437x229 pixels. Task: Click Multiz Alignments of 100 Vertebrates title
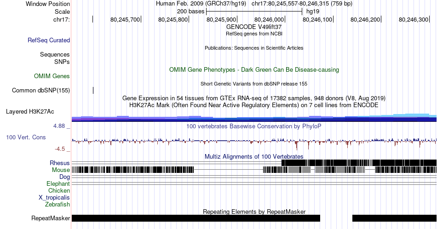[254, 156]
